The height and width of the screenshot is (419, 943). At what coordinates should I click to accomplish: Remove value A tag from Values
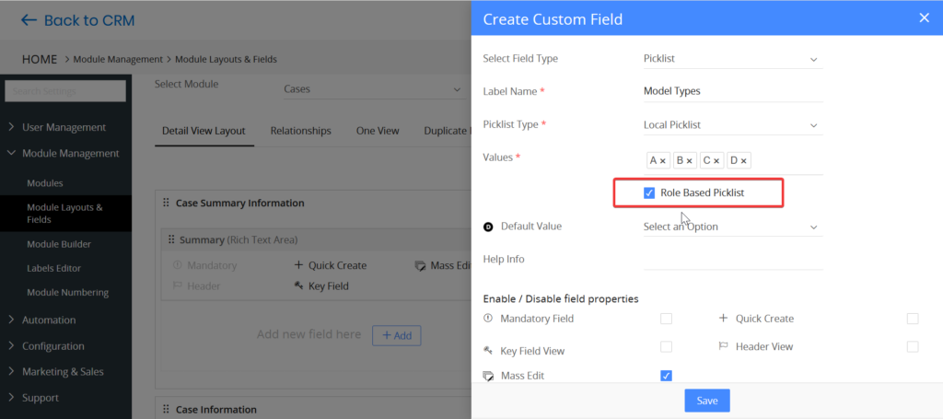coord(663,161)
